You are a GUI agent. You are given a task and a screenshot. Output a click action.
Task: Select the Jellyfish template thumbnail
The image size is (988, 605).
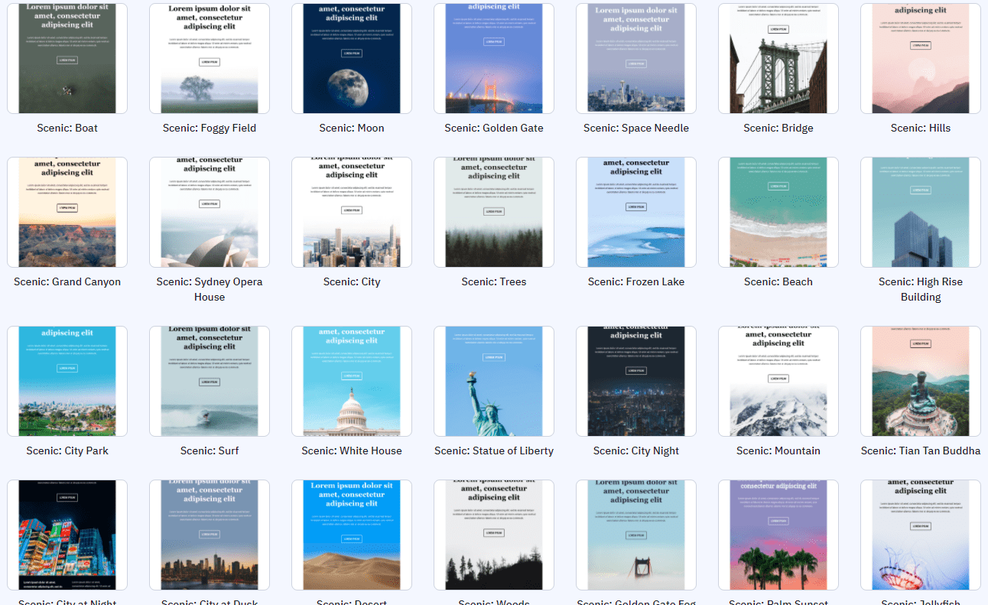pos(921,535)
